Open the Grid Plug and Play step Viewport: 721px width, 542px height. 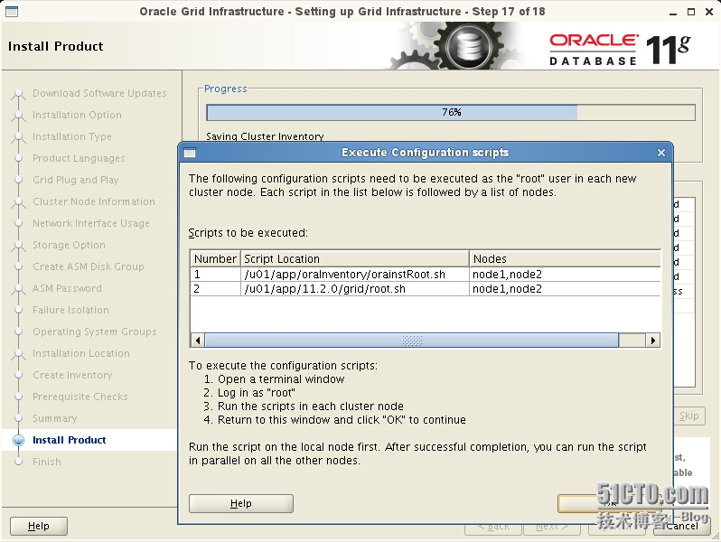tap(75, 180)
